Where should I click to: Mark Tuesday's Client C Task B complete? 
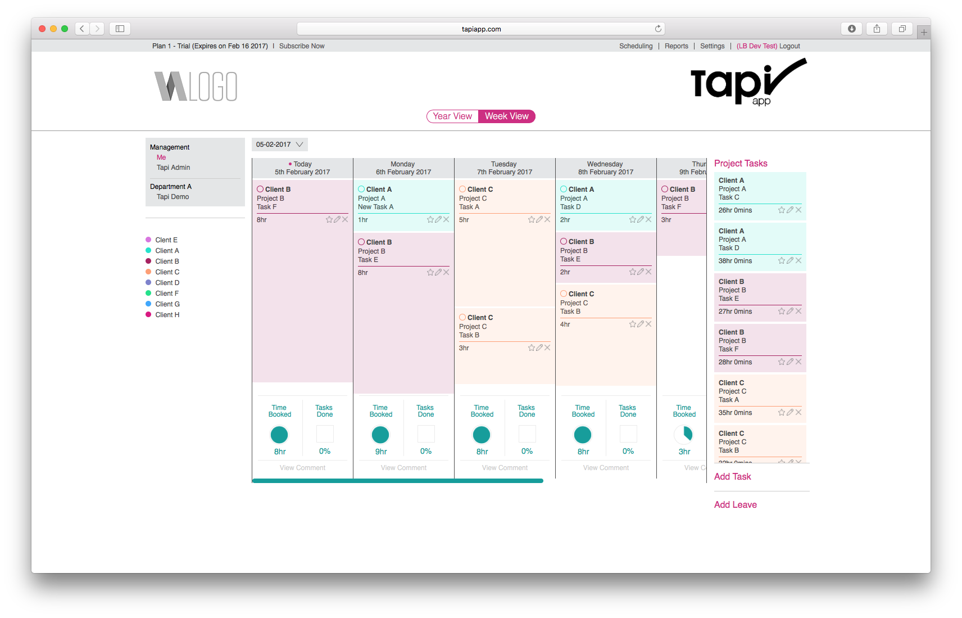click(x=462, y=317)
